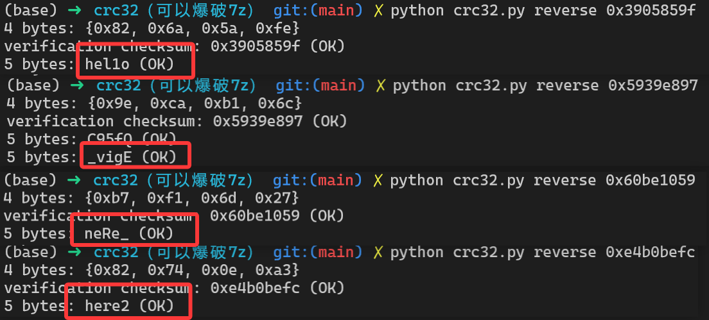Click 0x5939e897 on the verification checksum line
Screen dimensions: 709x320
click(x=258, y=121)
